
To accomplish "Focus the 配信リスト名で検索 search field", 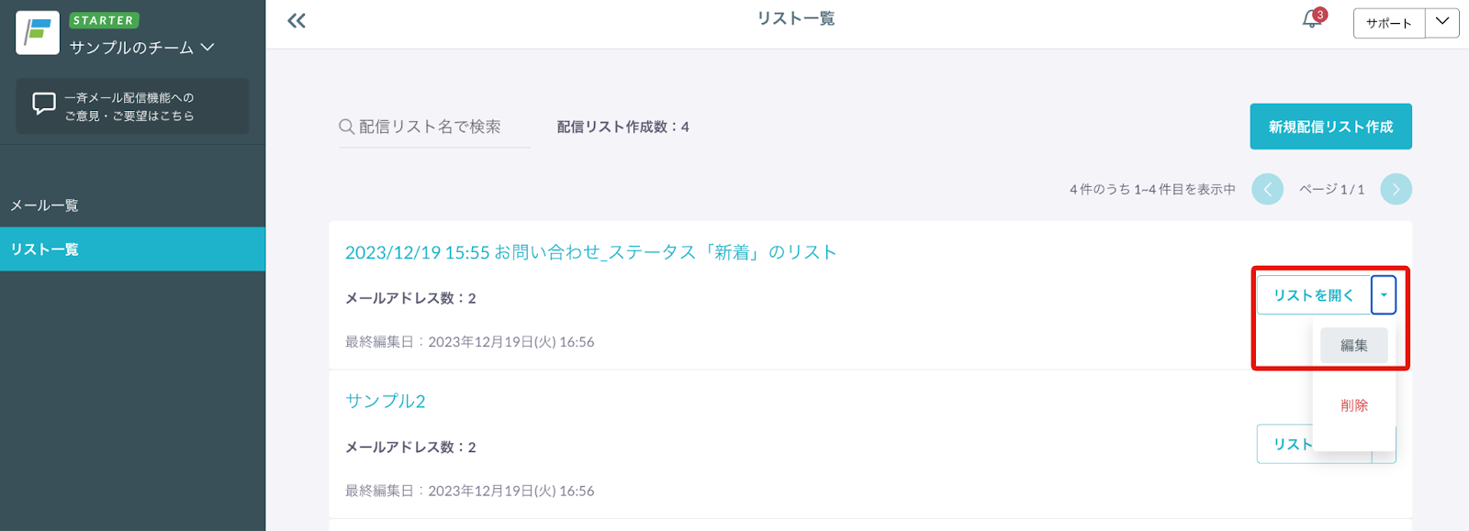I will 434,127.
